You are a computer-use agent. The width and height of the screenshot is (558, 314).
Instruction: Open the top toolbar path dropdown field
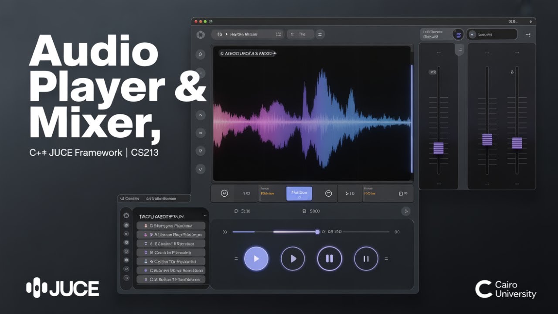[248, 34]
